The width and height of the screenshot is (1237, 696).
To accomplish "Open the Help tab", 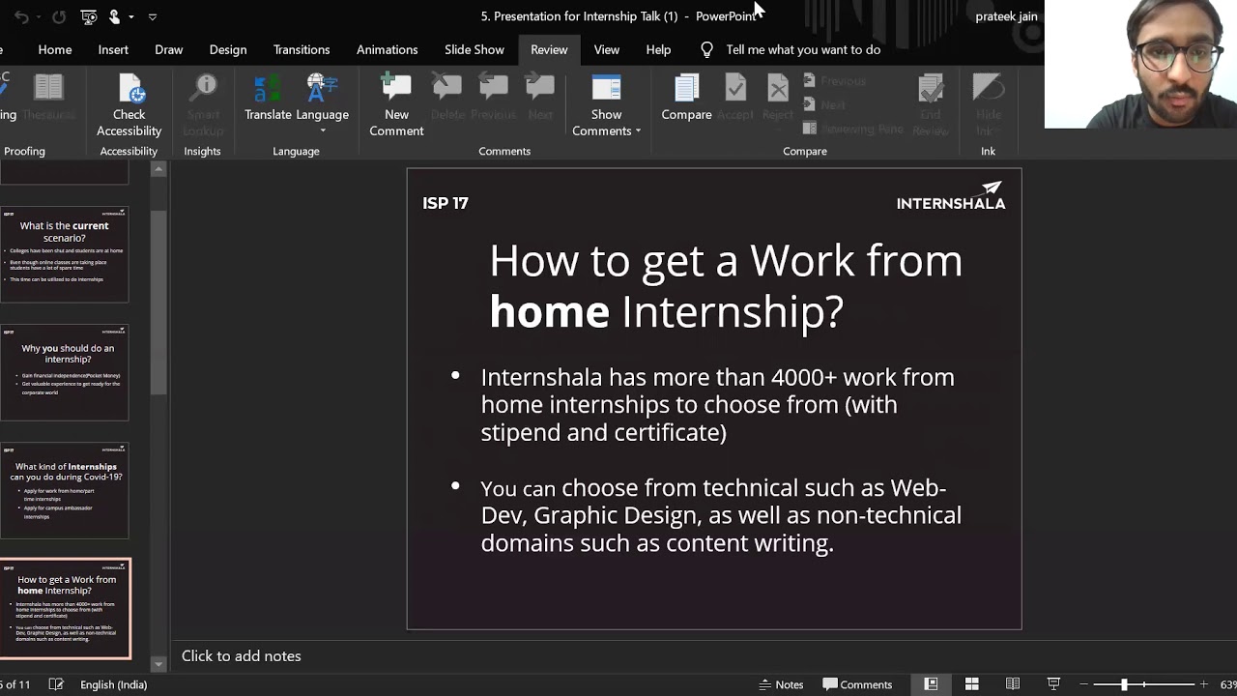I will (x=658, y=49).
